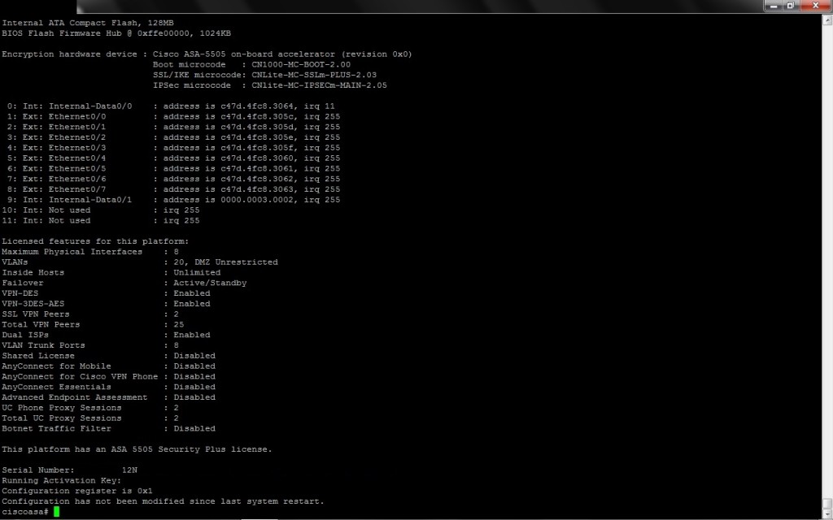The width and height of the screenshot is (833, 520).
Task: Click the 'Shared License' row
Action: (108, 356)
